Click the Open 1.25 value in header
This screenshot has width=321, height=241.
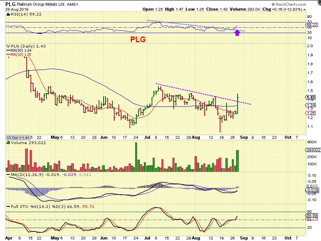(x=152, y=9)
